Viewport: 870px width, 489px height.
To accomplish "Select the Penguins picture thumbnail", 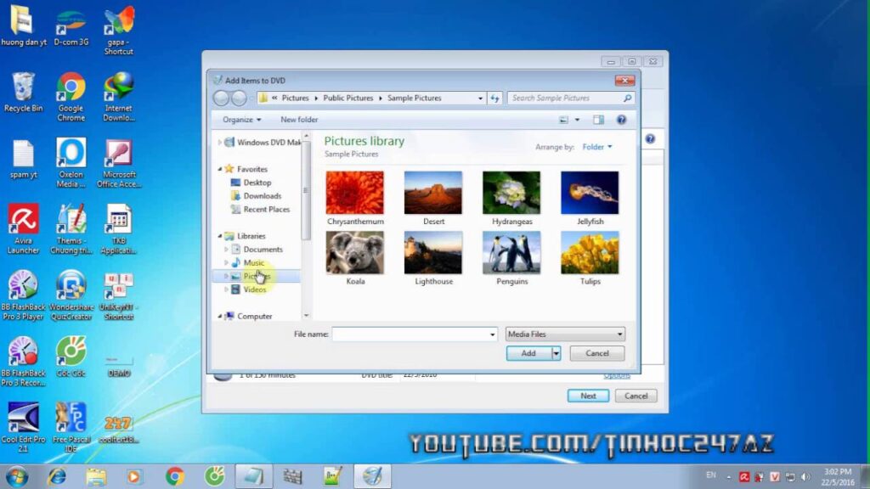I will tap(511, 253).
